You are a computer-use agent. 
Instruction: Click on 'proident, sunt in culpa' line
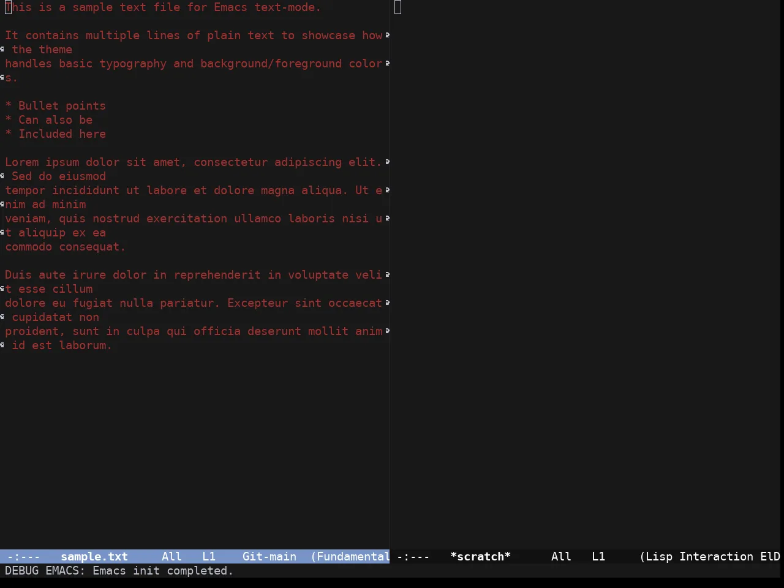(194, 331)
